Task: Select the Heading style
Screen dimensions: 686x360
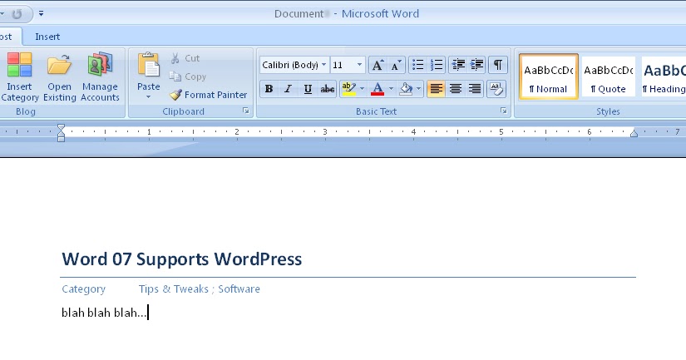Action: click(664, 76)
